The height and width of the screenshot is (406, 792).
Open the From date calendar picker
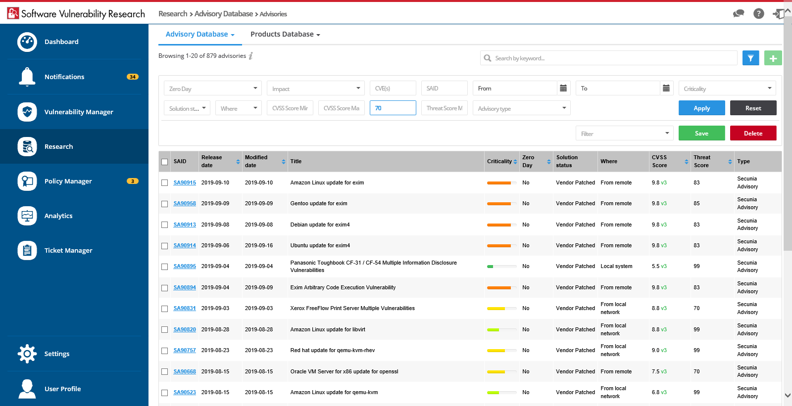click(x=563, y=89)
